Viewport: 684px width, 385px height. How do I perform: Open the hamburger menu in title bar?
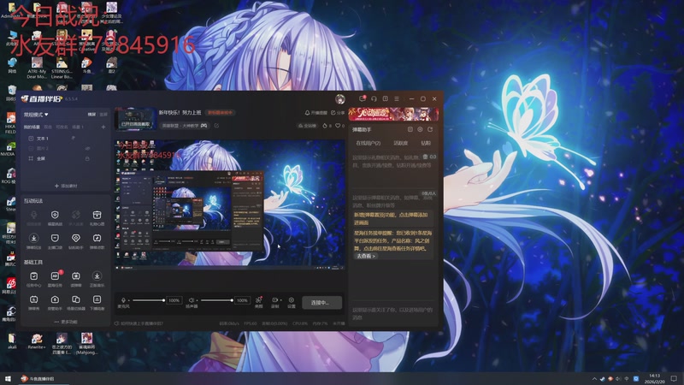coord(397,98)
